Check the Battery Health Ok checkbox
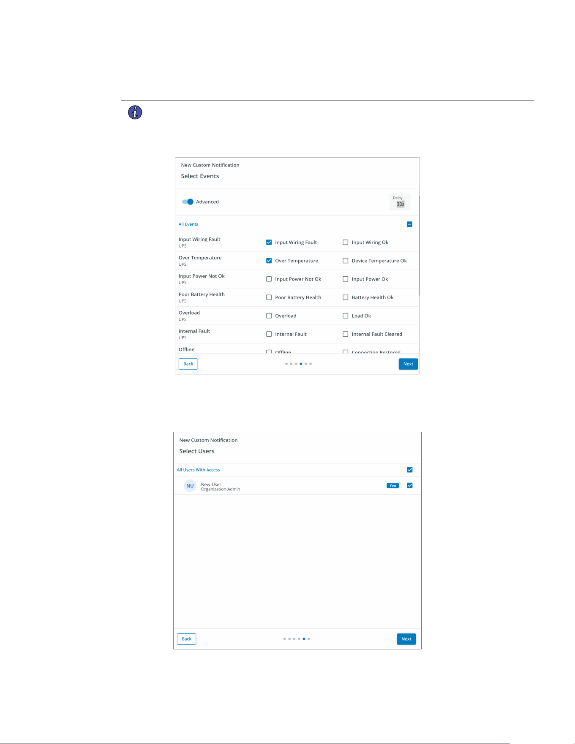 [345, 297]
